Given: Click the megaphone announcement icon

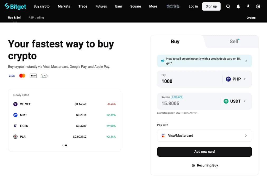Looking at the screenshot, I should pos(163,61).
